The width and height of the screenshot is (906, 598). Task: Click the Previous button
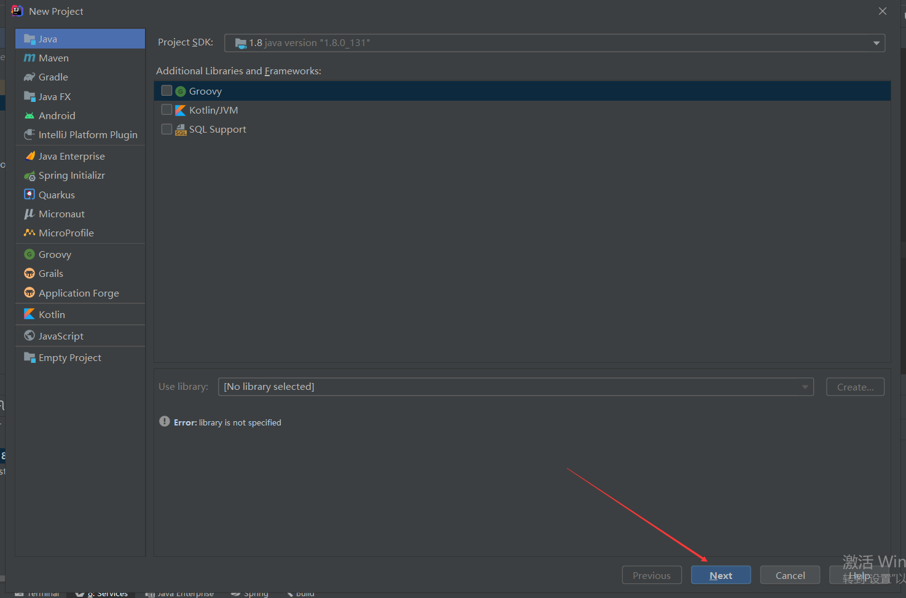pos(652,575)
